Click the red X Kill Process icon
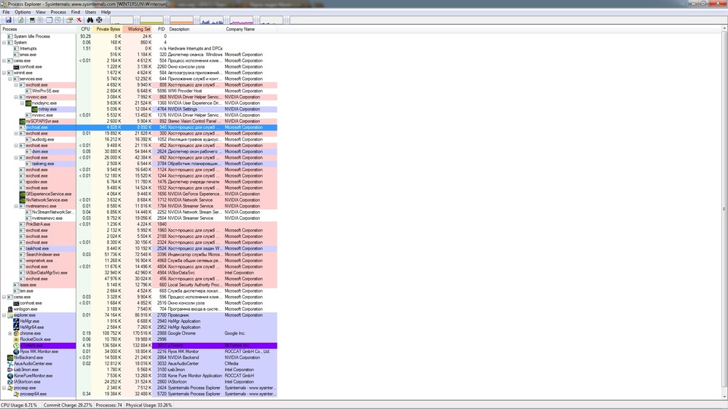The image size is (728, 409). click(x=79, y=20)
